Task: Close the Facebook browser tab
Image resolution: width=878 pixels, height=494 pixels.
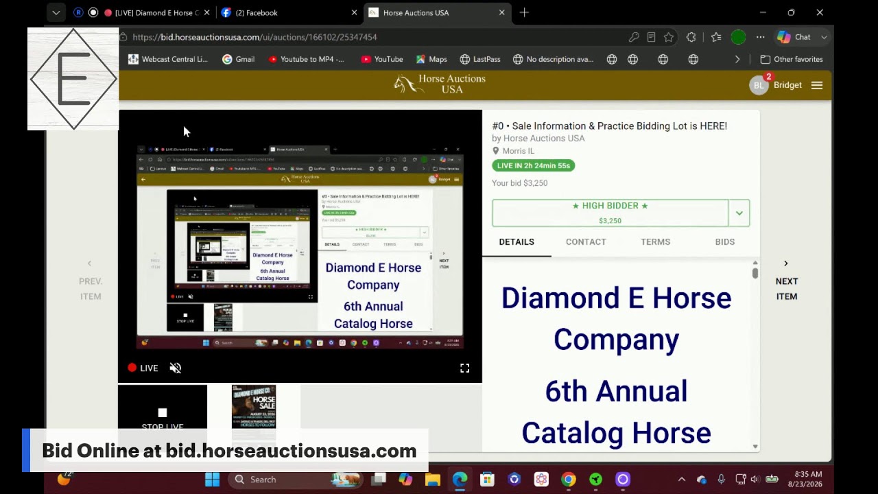Action: click(x=354, y=12)
